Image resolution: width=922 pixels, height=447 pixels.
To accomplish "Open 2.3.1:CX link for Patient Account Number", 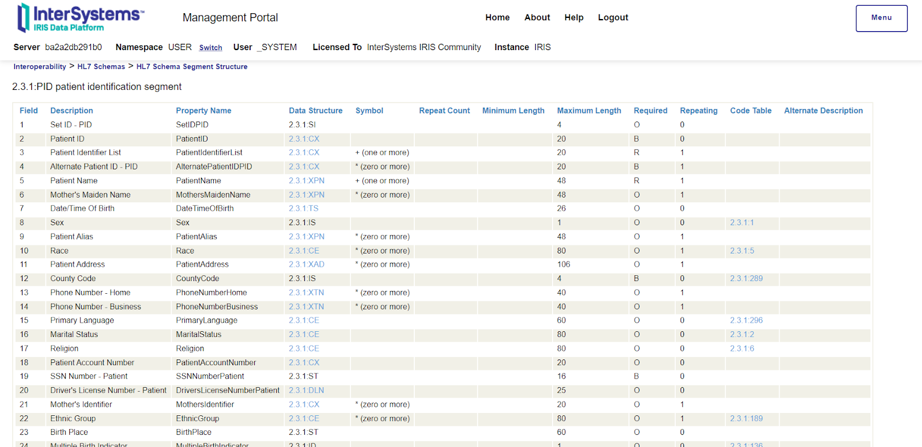I will coord(304,362).
